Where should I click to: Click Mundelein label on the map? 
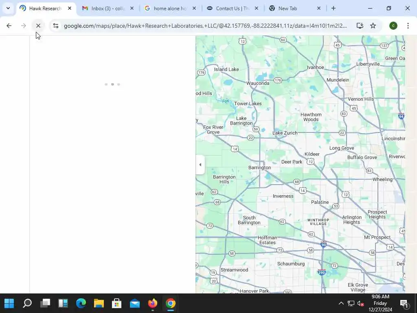[x=338, y=80]
